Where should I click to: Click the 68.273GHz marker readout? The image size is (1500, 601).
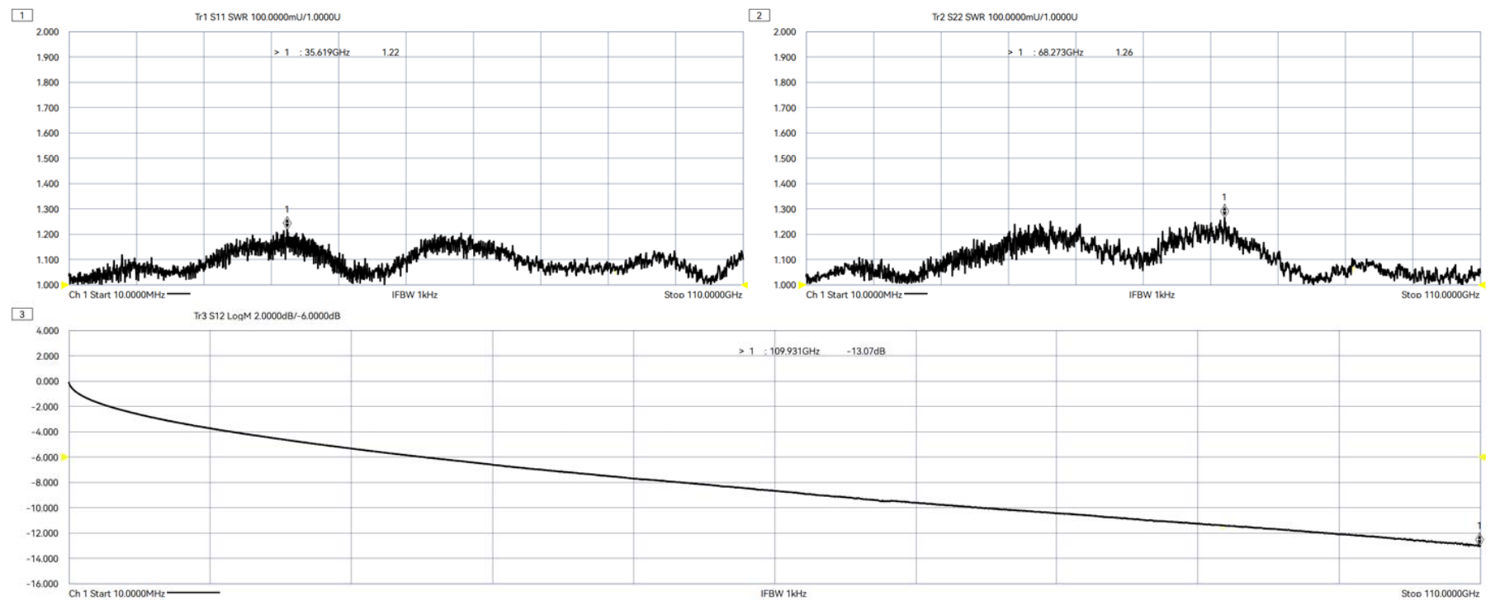click(1061, 52)
